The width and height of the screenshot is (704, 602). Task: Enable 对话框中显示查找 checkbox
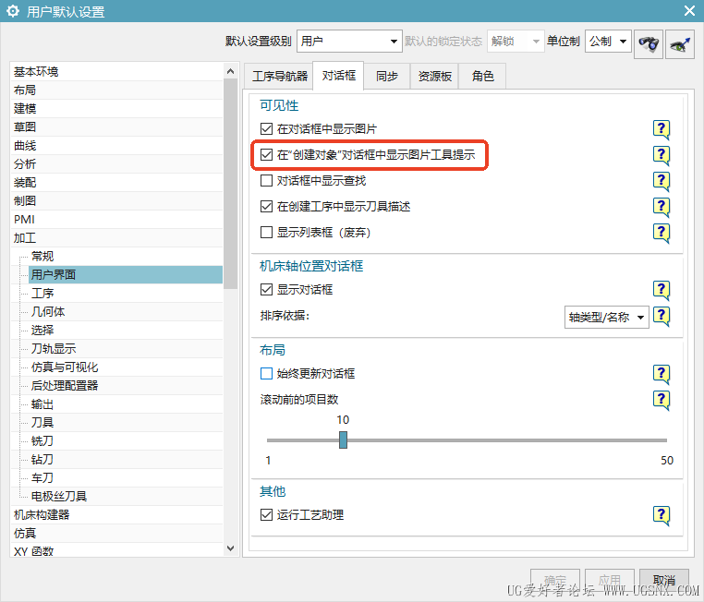(x=266, y=181)
